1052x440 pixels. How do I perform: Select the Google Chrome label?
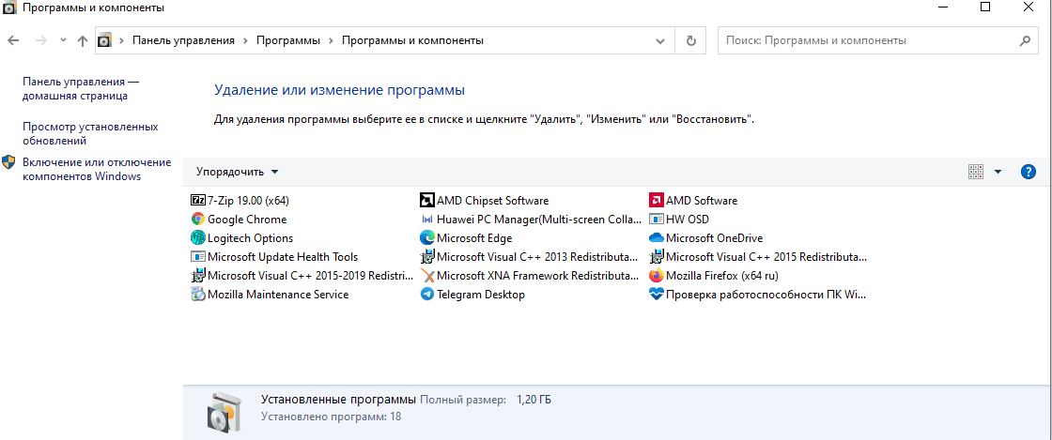(247, 219)
